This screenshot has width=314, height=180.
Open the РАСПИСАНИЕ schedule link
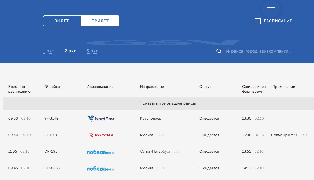pos(278,21)
